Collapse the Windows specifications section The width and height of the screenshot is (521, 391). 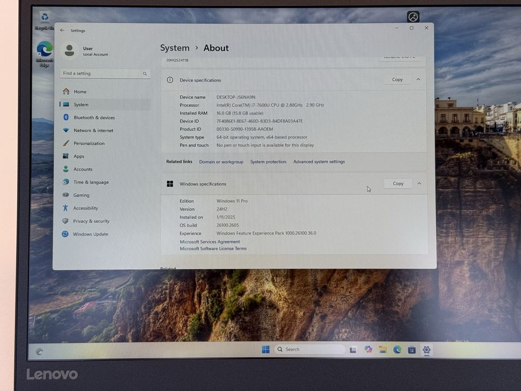point(419,184)
